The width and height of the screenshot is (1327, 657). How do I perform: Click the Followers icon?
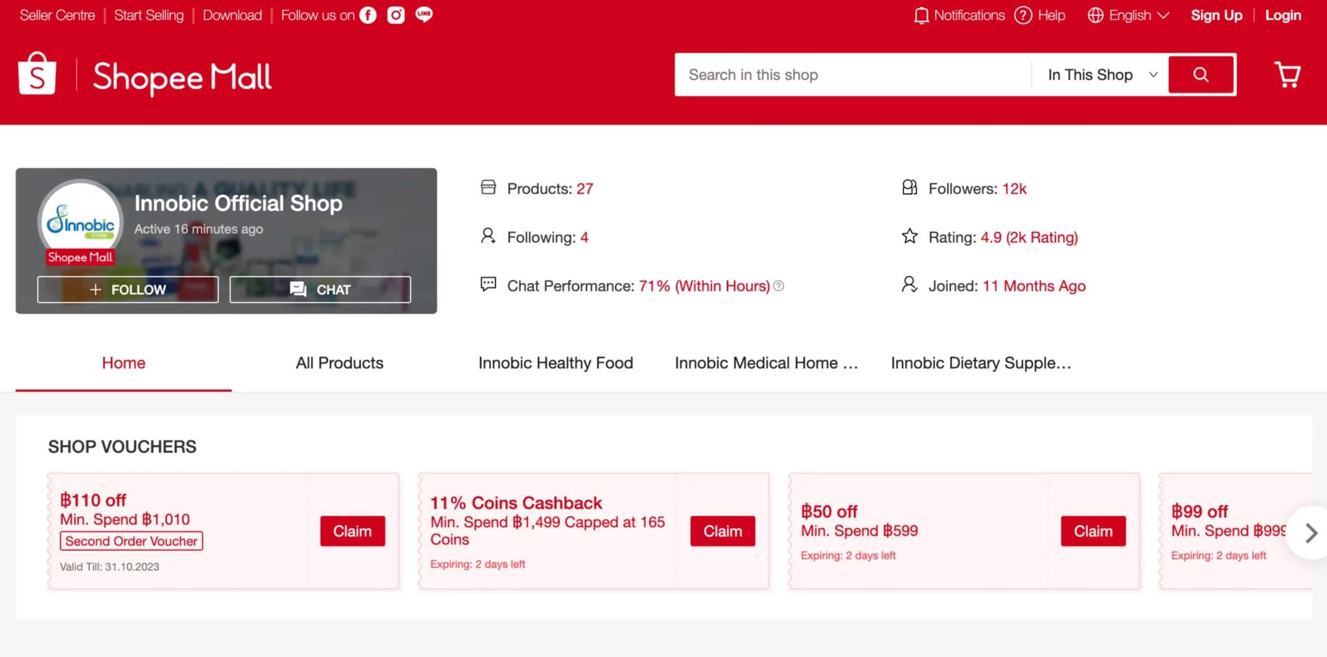pyautogui.click(x=910, y=187)
